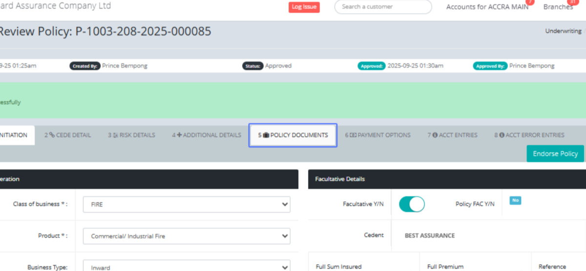
Task: Toggle the Facultative Y/N switch
Action: point(412,204)
